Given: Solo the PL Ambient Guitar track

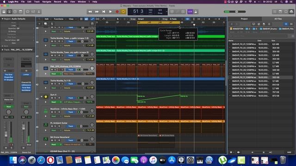Looking at the screenshot, I should 55,126.
